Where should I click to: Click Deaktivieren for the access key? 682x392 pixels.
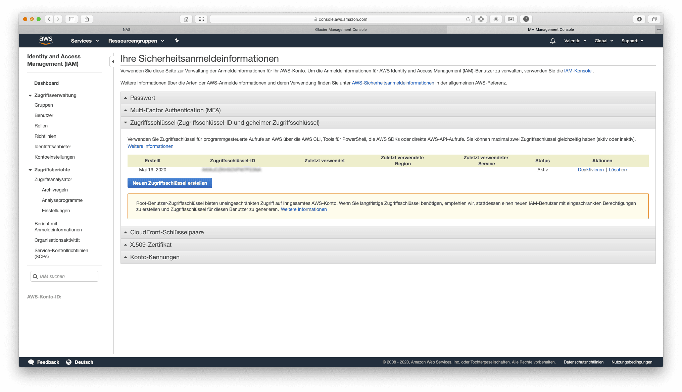pos(591,170)
